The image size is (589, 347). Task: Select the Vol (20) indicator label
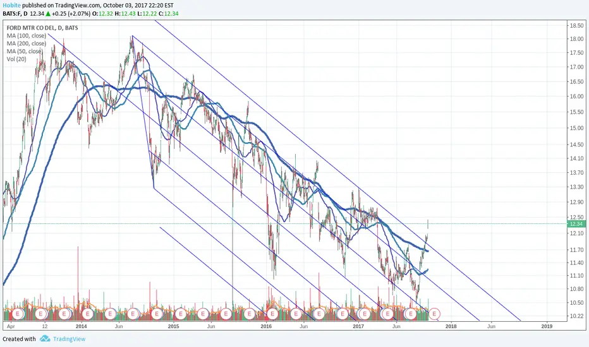(16, 59)
